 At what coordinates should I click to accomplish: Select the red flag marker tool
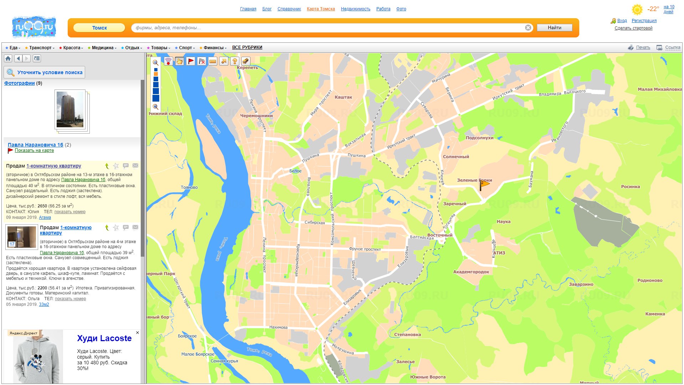pos(191,61)
